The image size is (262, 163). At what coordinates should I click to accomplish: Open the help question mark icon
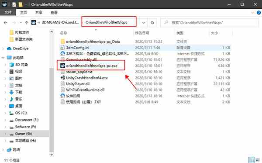(x=259, y=13)
